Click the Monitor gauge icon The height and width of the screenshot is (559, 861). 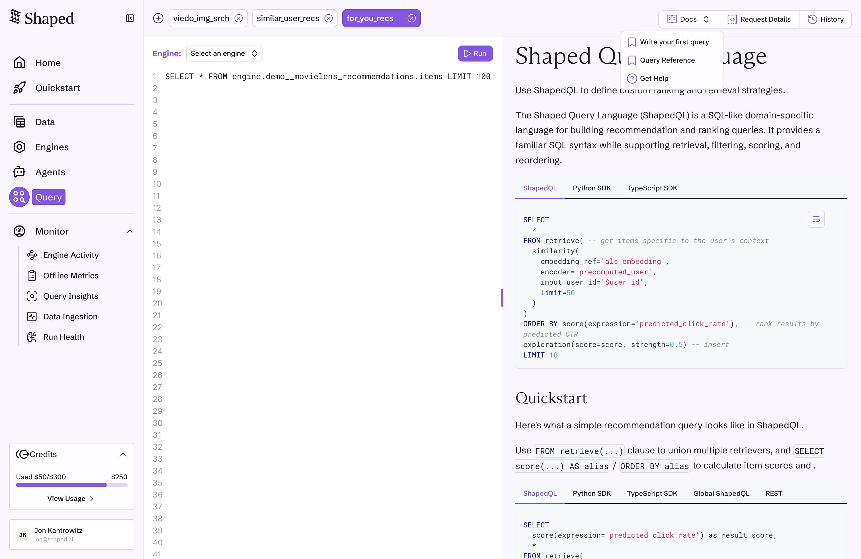pyautogui.click(x=19, y=231)
